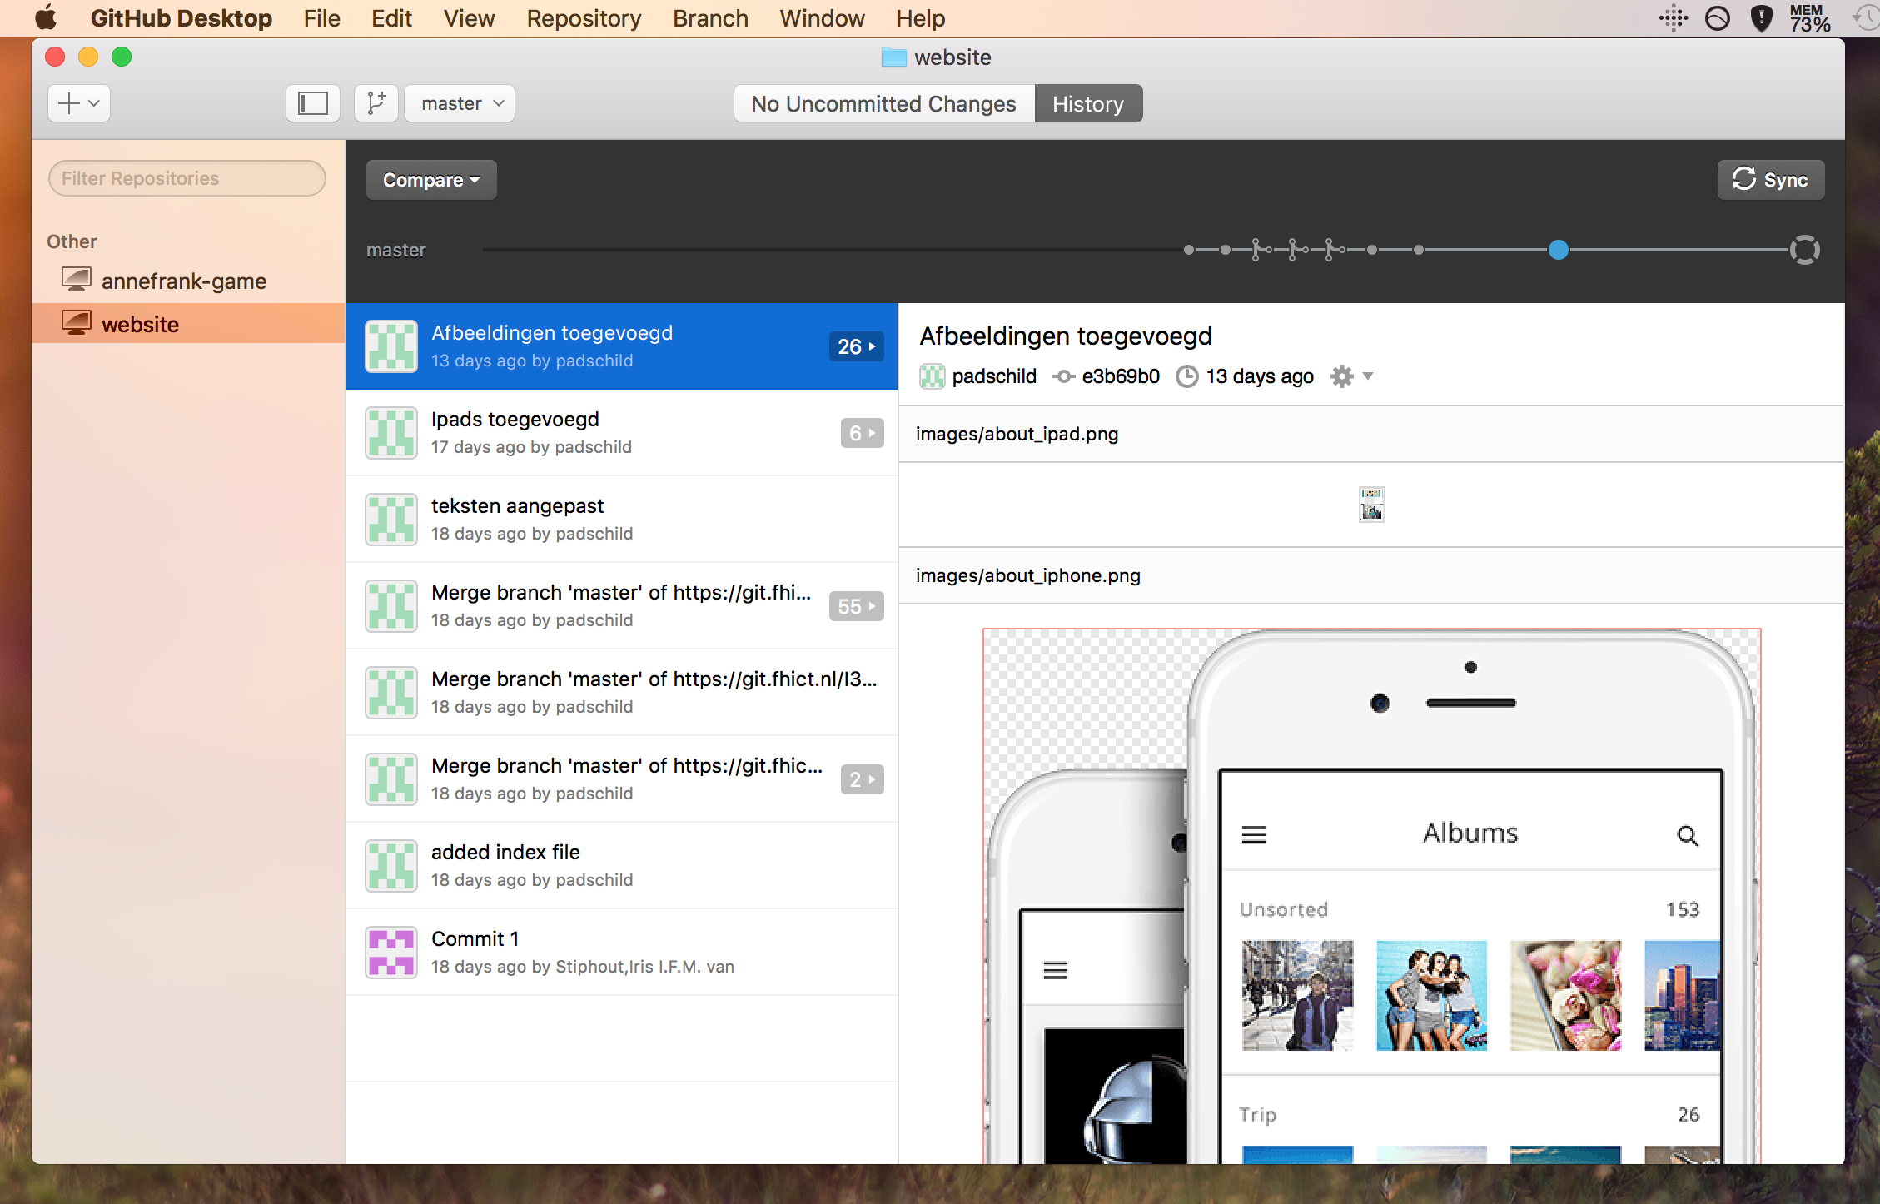Click the tiny about_ipad.png image thumbnail
Image resolution: width=1880 pixels, height=1204 pixels.
point(1371,504)
